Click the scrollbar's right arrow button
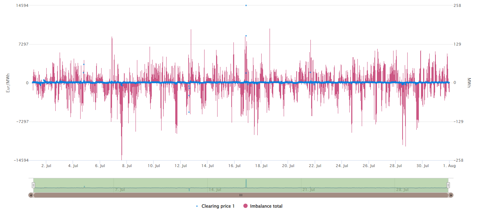 pos(451,195)
